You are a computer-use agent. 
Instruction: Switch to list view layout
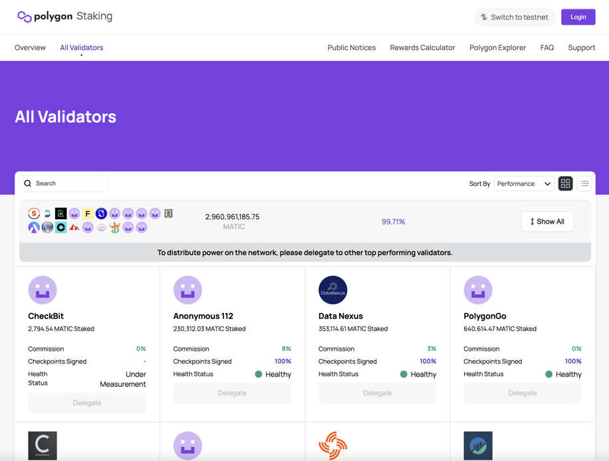(584, 183)
